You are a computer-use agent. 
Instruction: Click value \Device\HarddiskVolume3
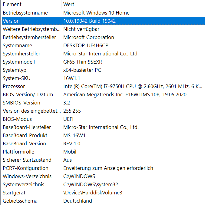click(93, 193)
